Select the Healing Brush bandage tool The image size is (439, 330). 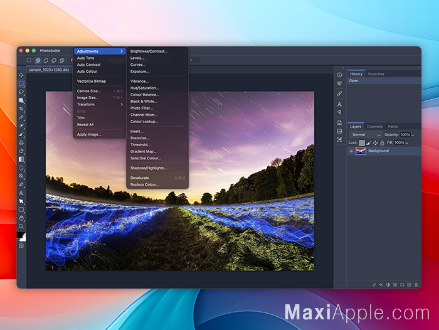click(x=21, y=125)
